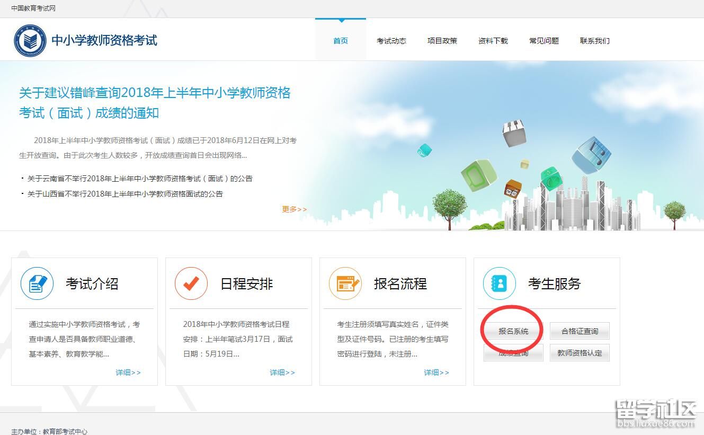Image resolution: width=704 pixels, height=435 pixels.
Task: Click the 日程安排 checkmark icon
Action: click(191, 284)
